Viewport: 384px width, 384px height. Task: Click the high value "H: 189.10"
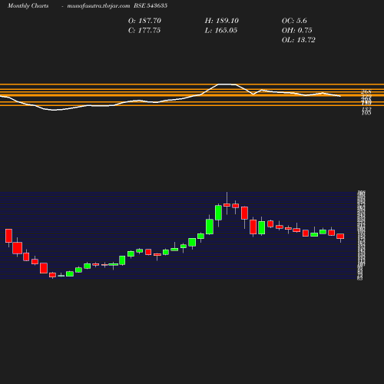click(x=221, y=21)
